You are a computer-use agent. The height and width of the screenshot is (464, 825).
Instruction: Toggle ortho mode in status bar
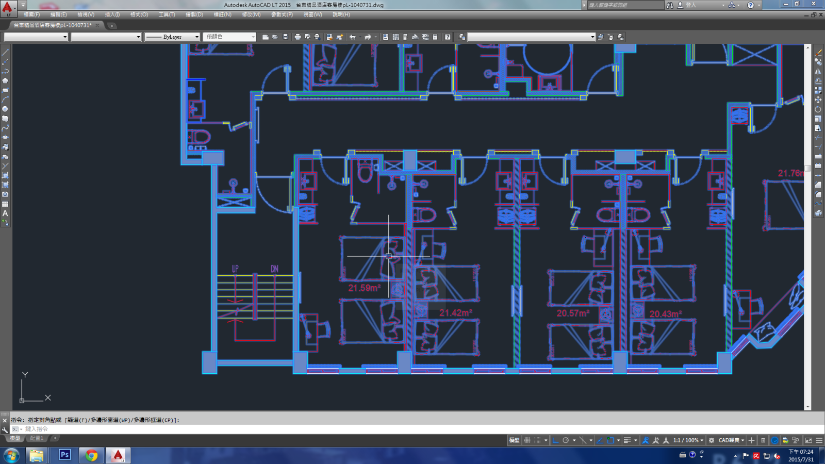pos(555,440)
